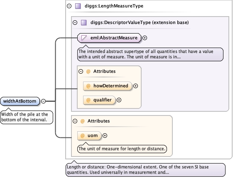The width and height of the screenshot is (233, 178).
Task: Collapse the diggs:LengthMeasureType box
Action: (x=69, y=6)
